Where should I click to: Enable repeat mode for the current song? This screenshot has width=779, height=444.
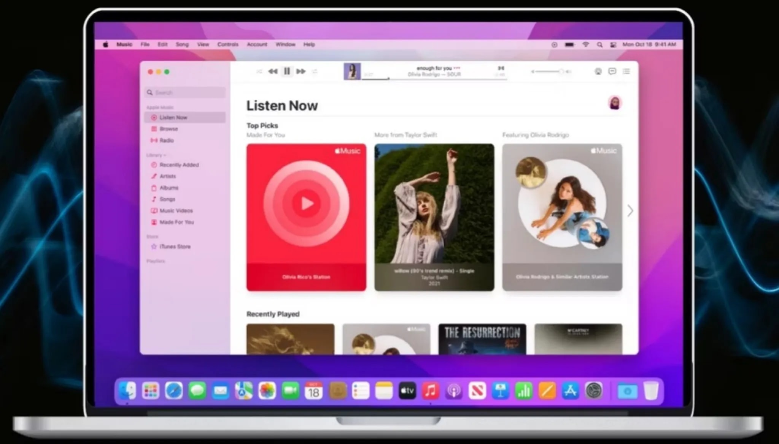(x=315, y=71)
